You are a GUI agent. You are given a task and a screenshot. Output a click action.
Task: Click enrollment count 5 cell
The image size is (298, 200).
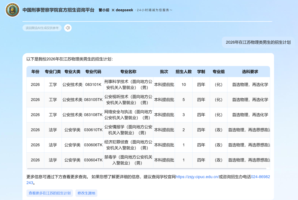coord(183,100)
